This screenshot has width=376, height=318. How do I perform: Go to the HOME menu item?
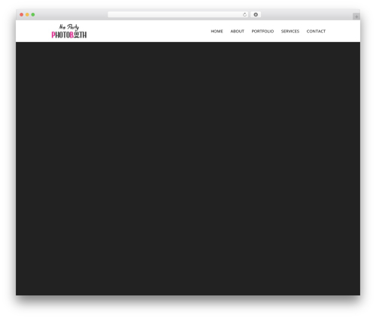[x=217, y=32]
